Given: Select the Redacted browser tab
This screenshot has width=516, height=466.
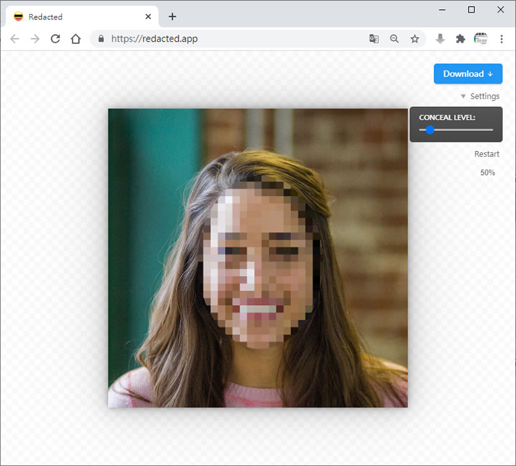Looking at the screenshot, I should coord(73,17).
